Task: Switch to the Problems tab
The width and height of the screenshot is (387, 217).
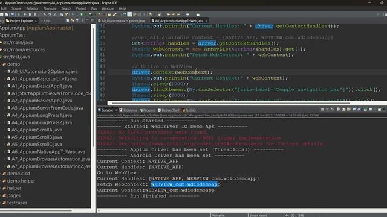Action: pyautogui.click(x=128, y=110)
